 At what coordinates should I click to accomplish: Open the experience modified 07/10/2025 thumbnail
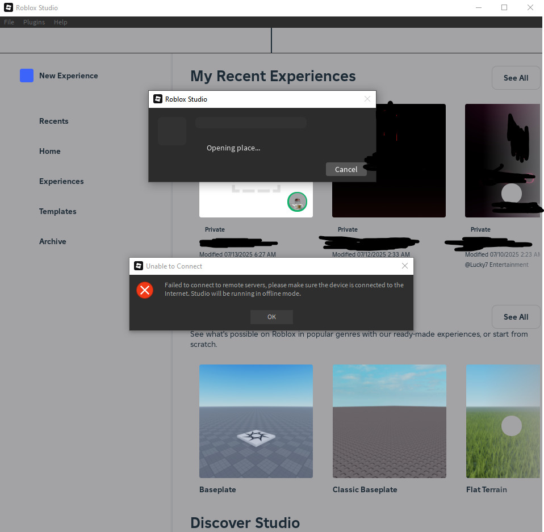coord(503,161)
